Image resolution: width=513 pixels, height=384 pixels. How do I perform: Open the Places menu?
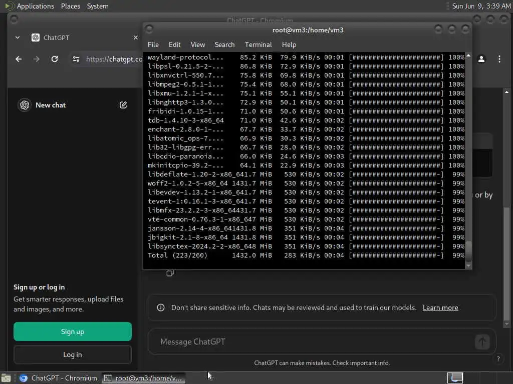tap(70, 6)
